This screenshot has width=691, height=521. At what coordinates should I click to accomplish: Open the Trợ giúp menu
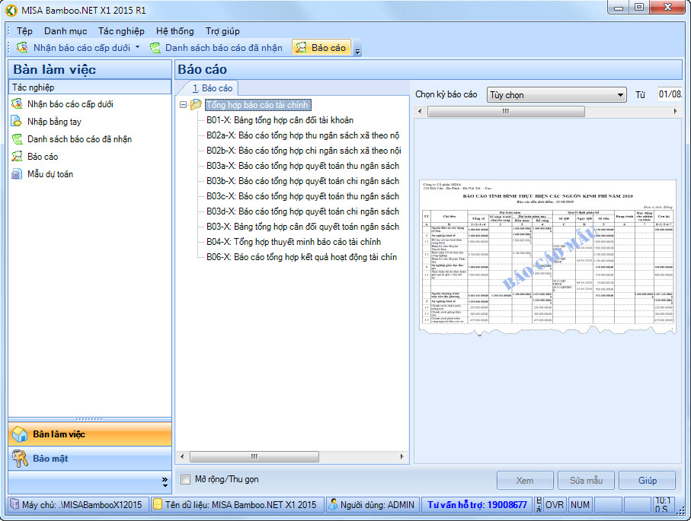(222, 31)
